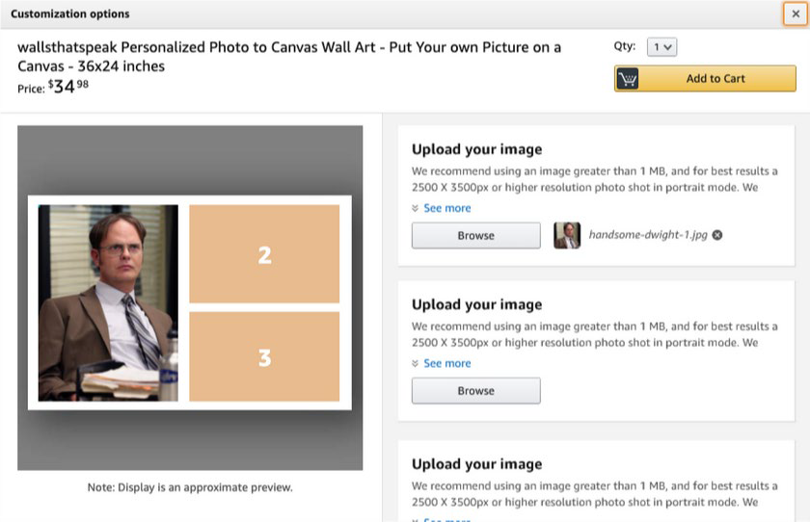Open the Qty quantity dropdown
Screen dimensions: 810x522
pyautogui.click(x=662, y=46)
